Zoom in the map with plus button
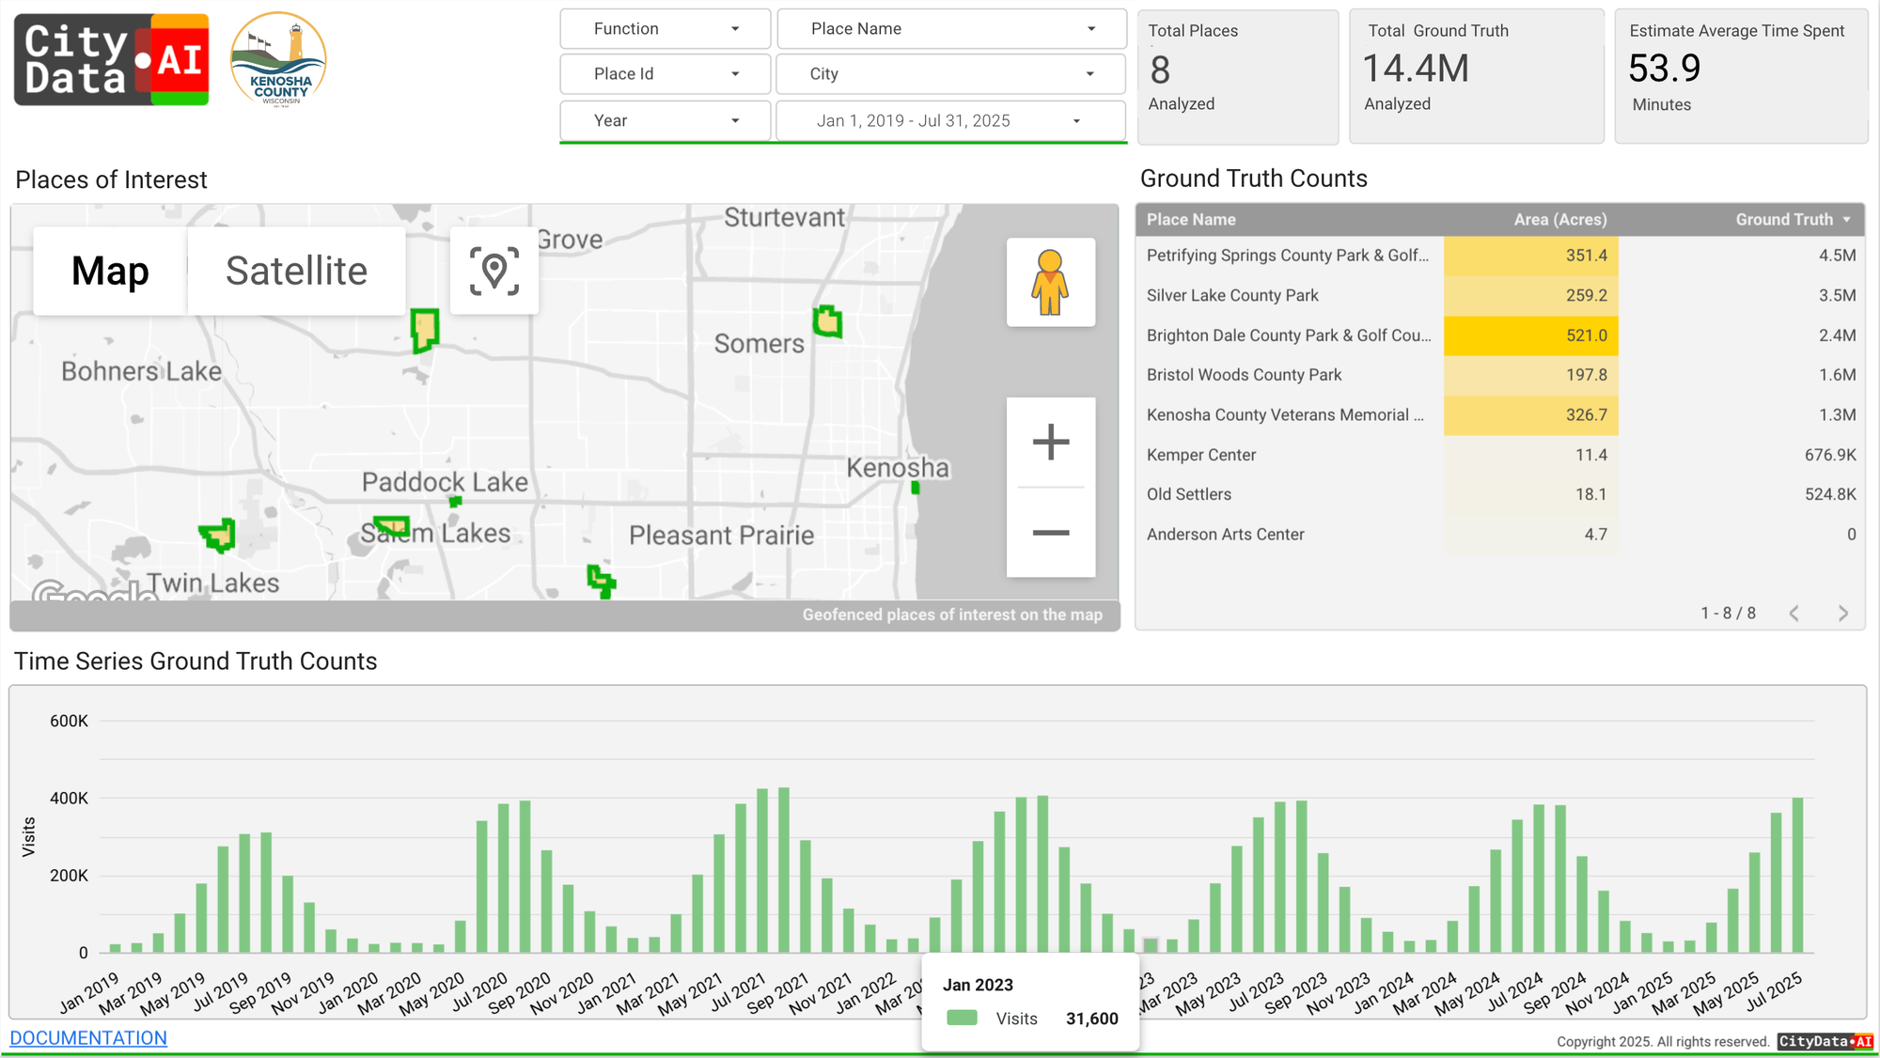Viewport: 1880px width, 1058px height. pos(1050,443)
